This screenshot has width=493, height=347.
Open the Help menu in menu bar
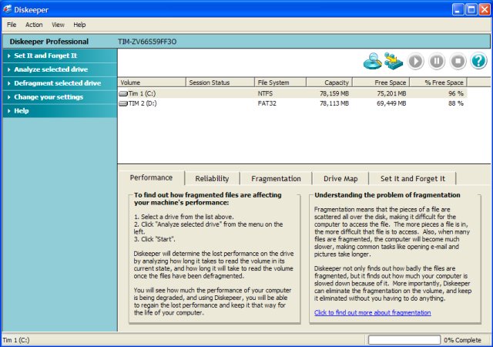click(79, 25)
